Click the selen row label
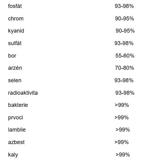 15,80
